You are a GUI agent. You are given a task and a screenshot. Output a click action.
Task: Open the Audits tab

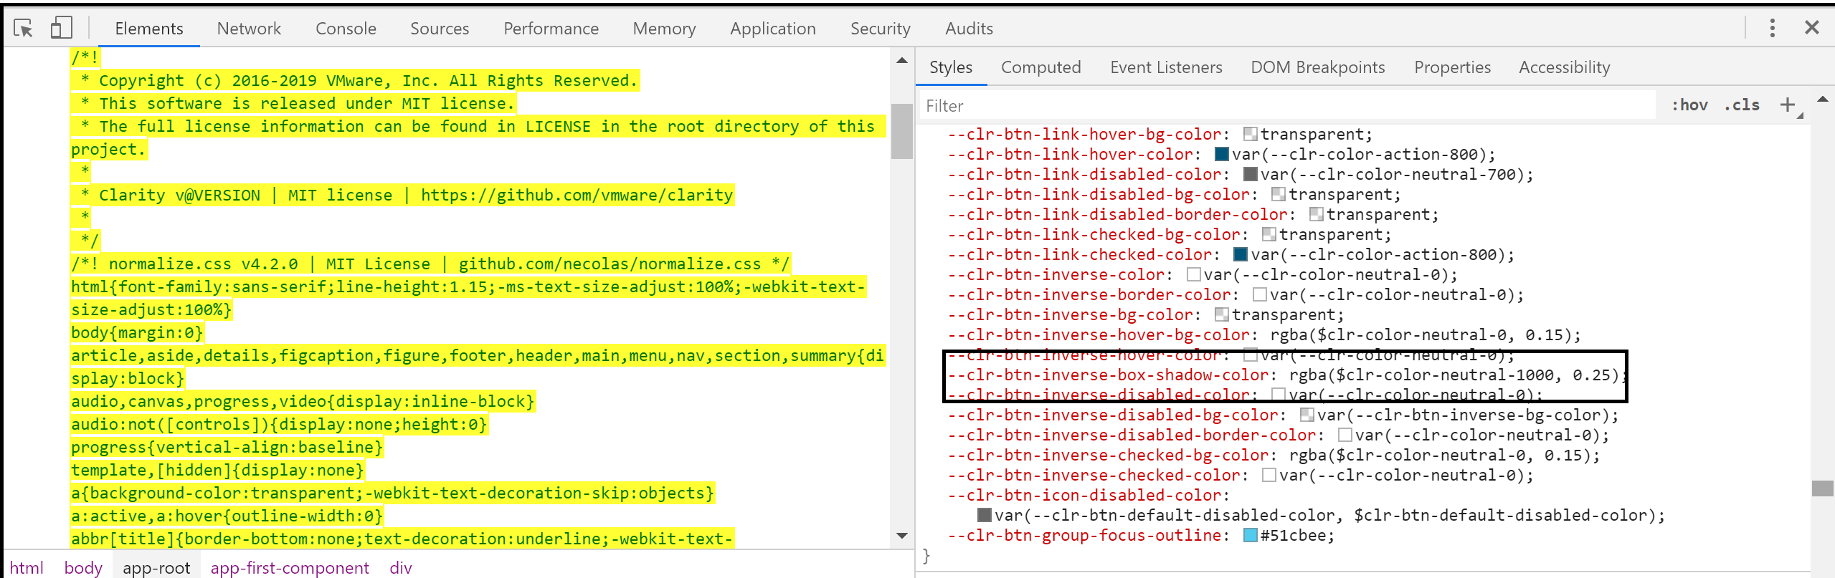tap(969, 29)
